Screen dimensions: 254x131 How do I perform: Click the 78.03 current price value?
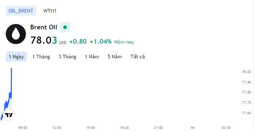(x=44, y=40)
